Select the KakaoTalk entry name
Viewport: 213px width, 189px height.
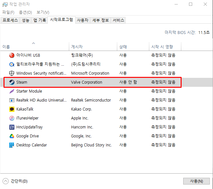click(x=25, y=109)
